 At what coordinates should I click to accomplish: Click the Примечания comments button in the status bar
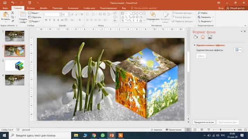tap(173, 130)
